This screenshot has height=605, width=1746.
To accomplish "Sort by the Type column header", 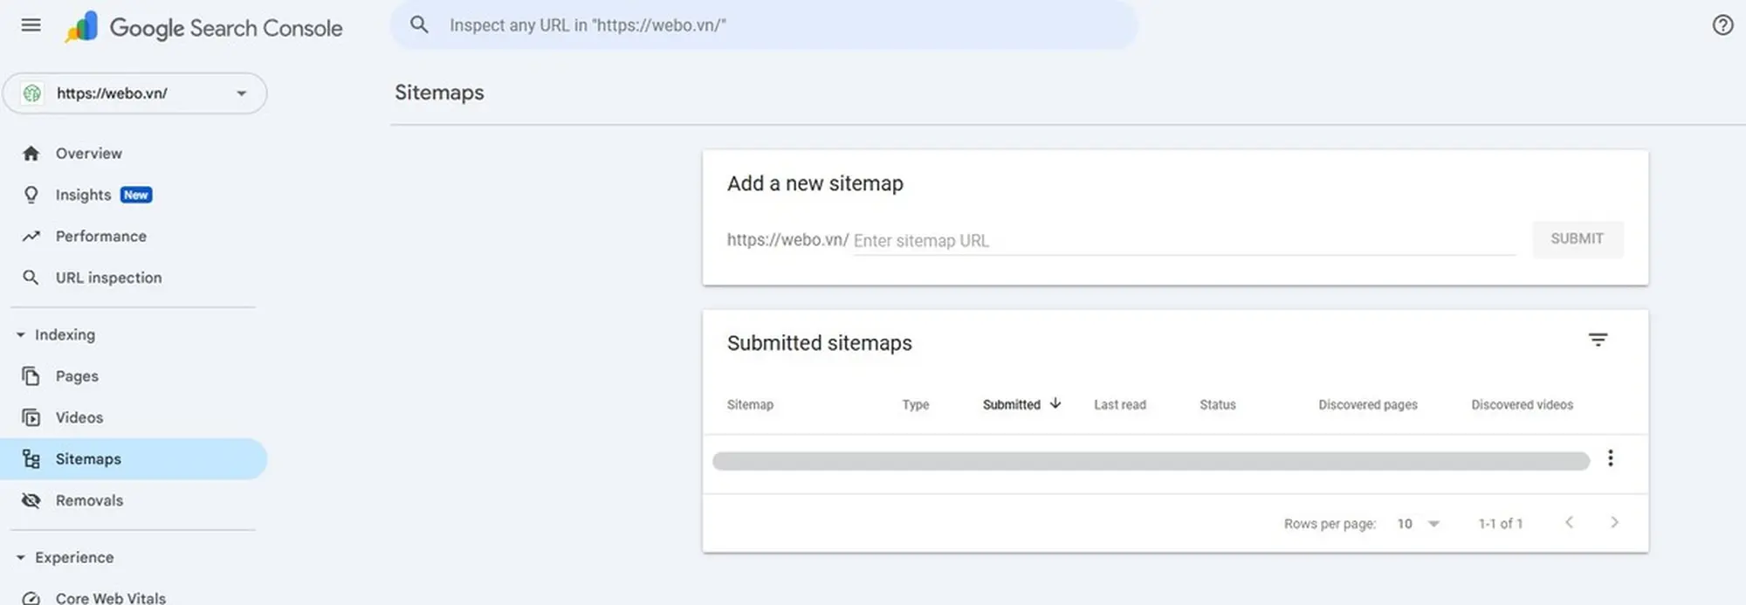I will [916, 405].
